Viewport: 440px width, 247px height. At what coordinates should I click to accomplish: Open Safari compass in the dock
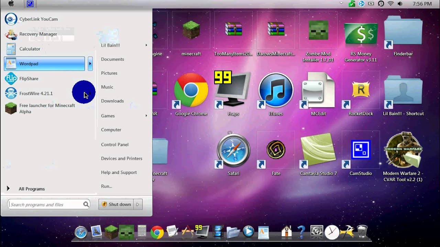point(81,233)
